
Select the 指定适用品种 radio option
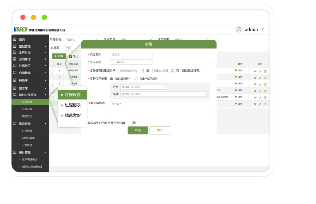pos(111,79)
